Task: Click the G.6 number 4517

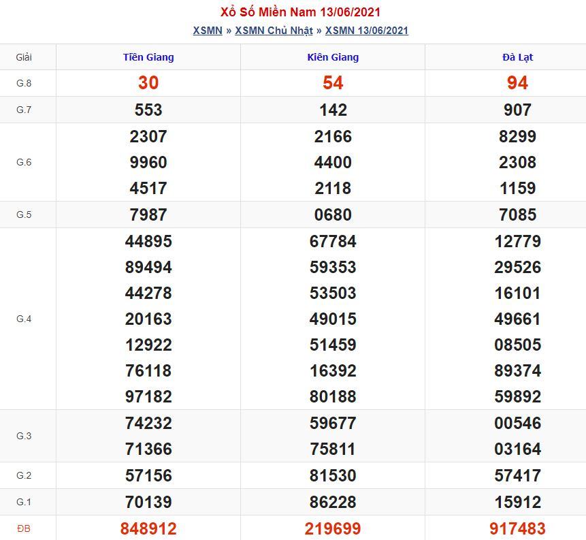Action: tap(148, 188)
